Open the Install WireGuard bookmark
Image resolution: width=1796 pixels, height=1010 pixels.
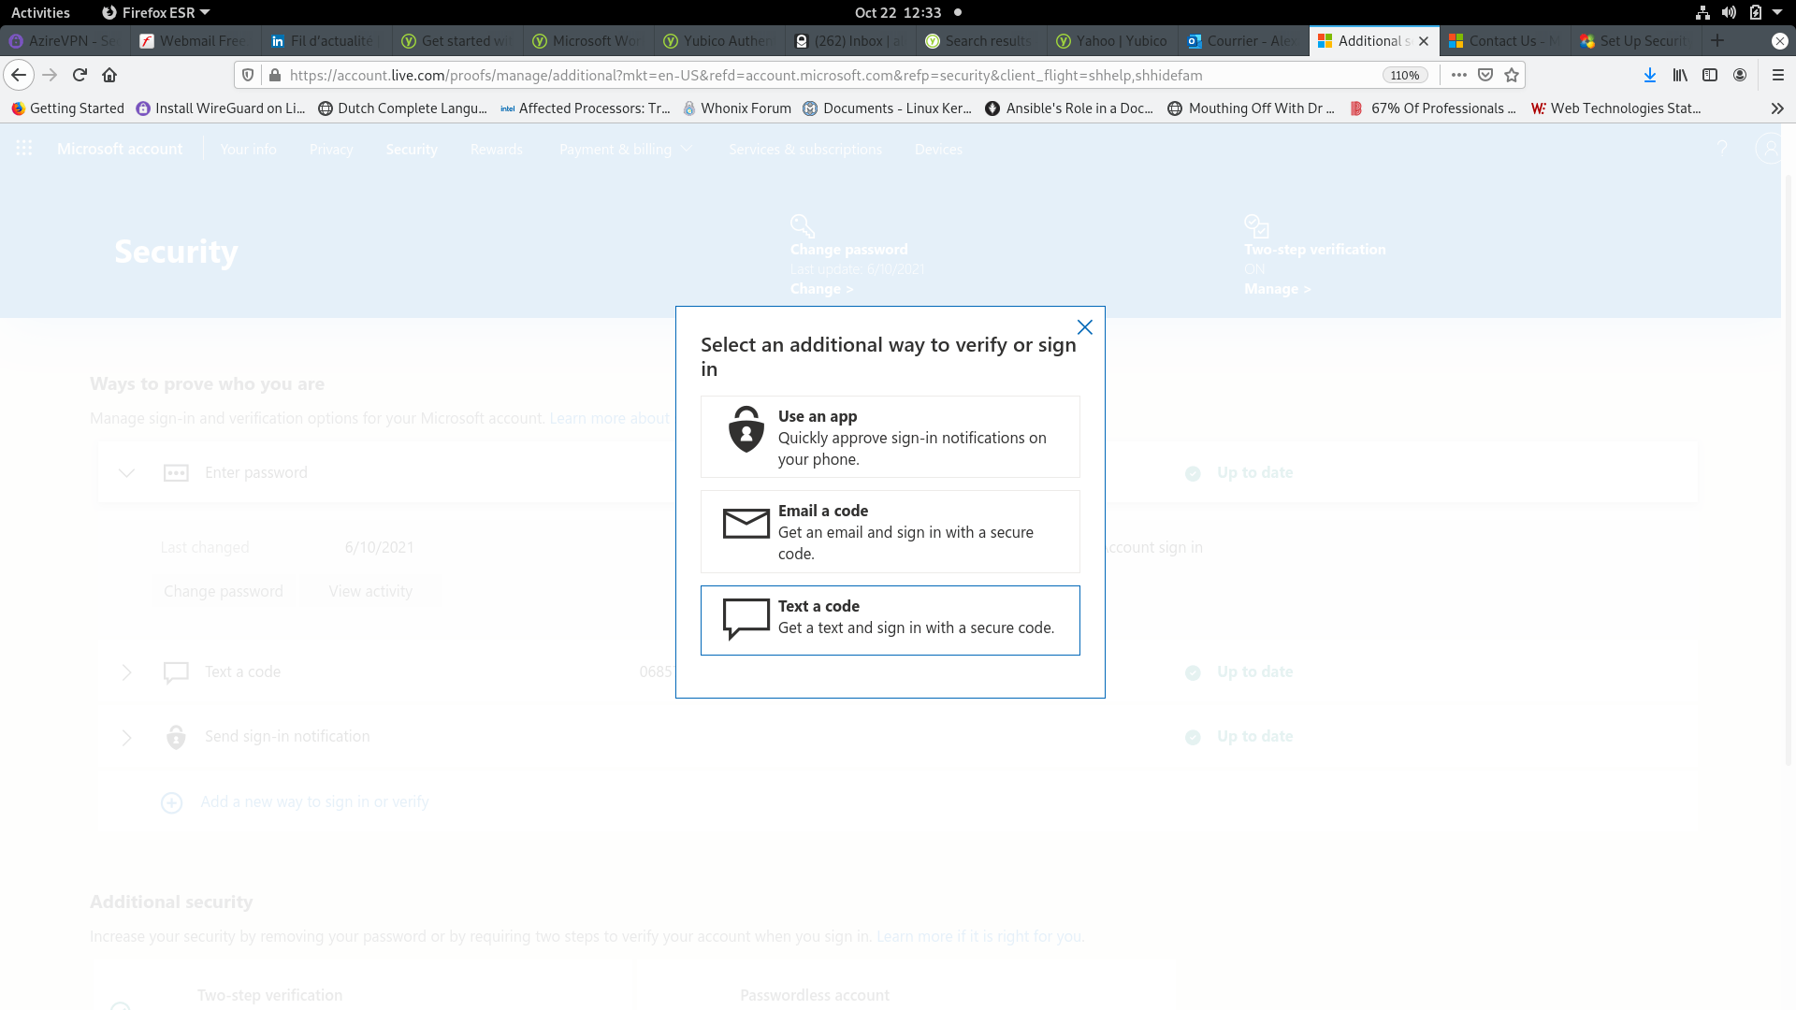tap(221, 108)
